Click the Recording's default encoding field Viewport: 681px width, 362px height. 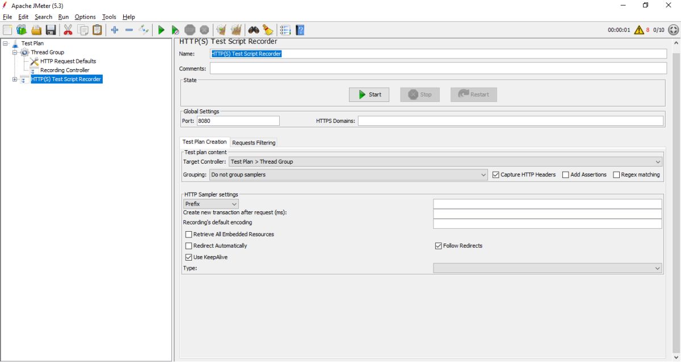[x=548, y=224]
